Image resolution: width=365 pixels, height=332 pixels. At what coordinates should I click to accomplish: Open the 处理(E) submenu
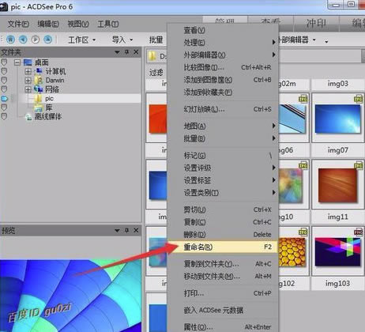[223, 43]
